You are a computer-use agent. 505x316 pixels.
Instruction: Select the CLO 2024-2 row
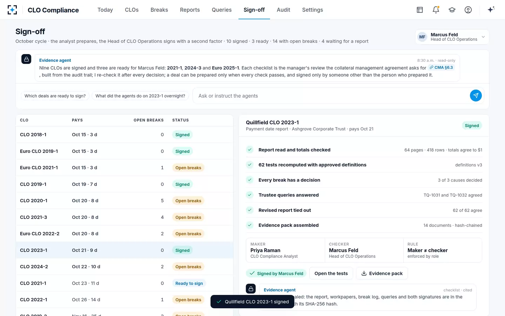(x=124, y=266)
